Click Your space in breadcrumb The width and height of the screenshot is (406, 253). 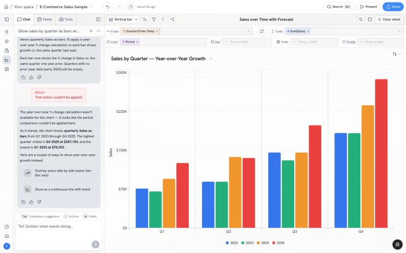[x=24, y=7]
